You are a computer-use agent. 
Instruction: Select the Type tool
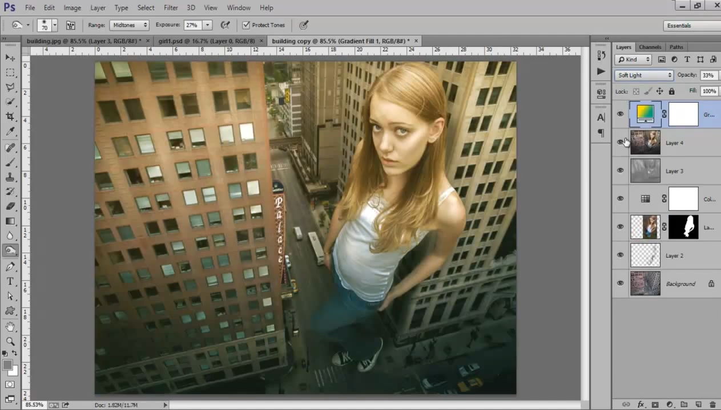(x=10, y=281)
